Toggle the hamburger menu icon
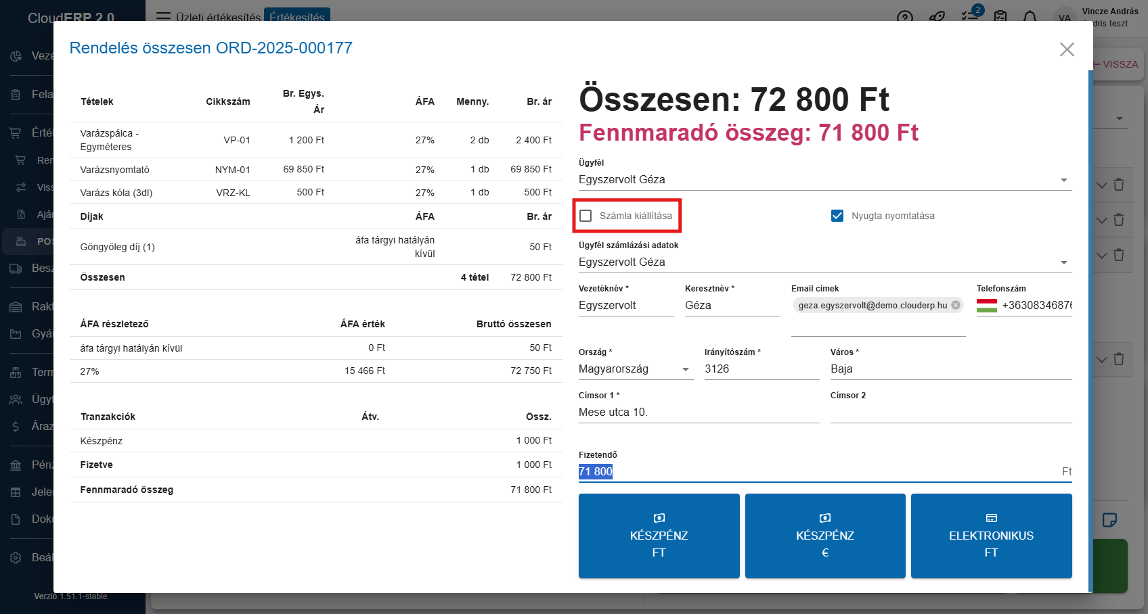 click(x=163, y=16)
